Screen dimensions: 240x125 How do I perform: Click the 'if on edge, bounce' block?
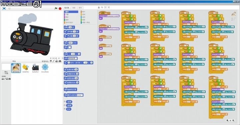70,89
